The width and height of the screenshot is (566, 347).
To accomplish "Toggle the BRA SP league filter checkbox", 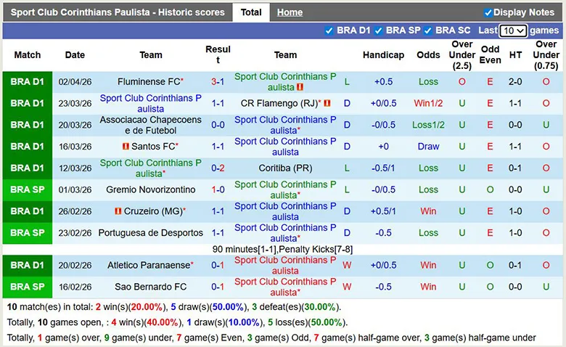I will point(380,30).
